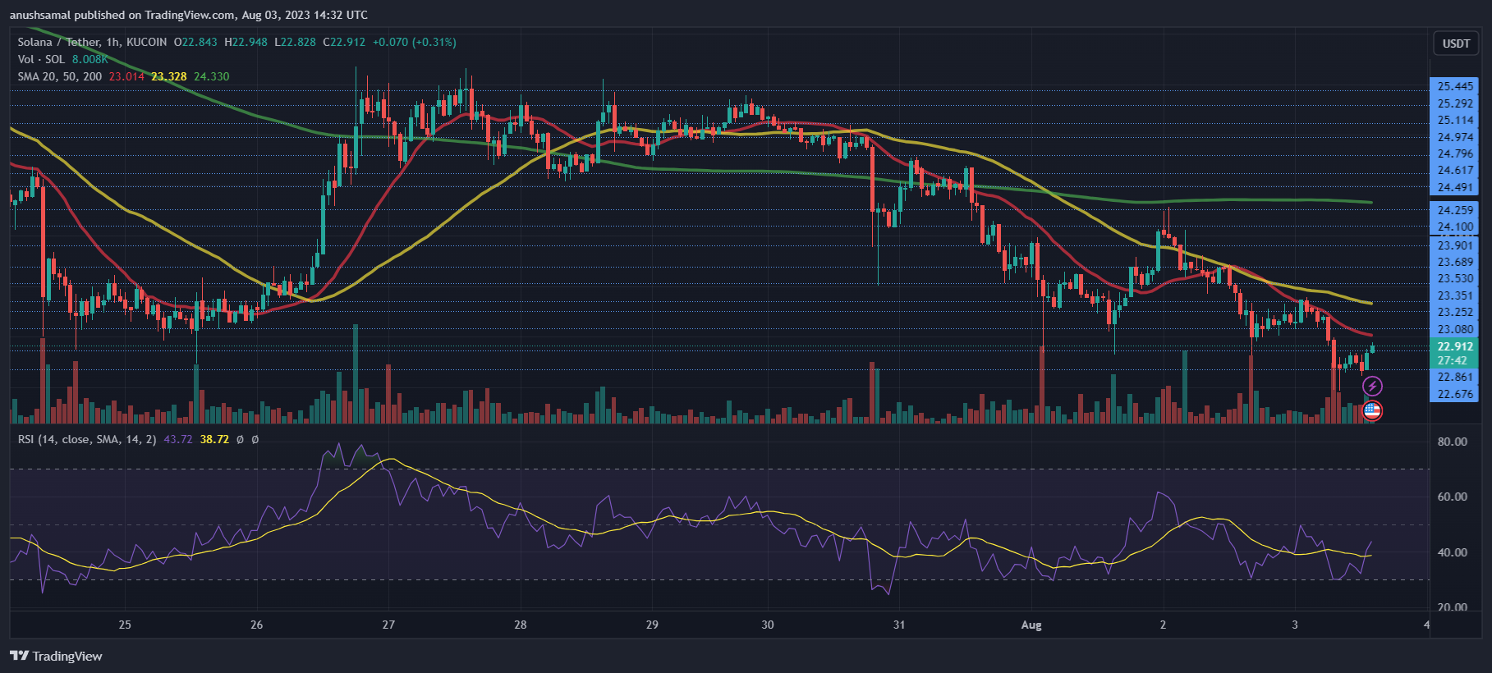Click RSI axis label 80.00
This screenshot has width=1492, height=673.
pyautogui.click(x=1452, y=442)
